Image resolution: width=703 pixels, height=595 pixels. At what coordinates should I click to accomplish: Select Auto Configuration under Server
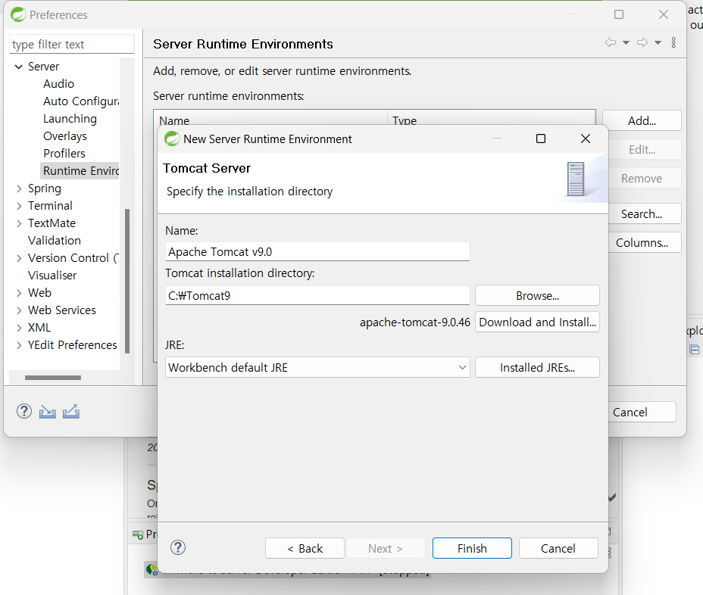point(81,101)
